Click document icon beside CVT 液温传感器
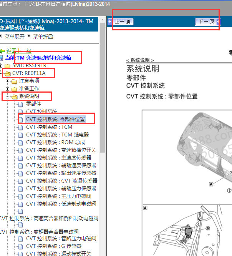The image size is (232, 256). pyautogui.click(x=21, y=181)
